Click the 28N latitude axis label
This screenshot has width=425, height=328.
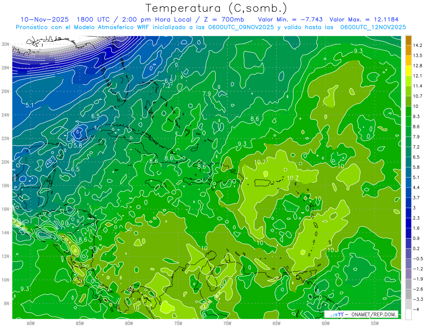tap(6, 68)
